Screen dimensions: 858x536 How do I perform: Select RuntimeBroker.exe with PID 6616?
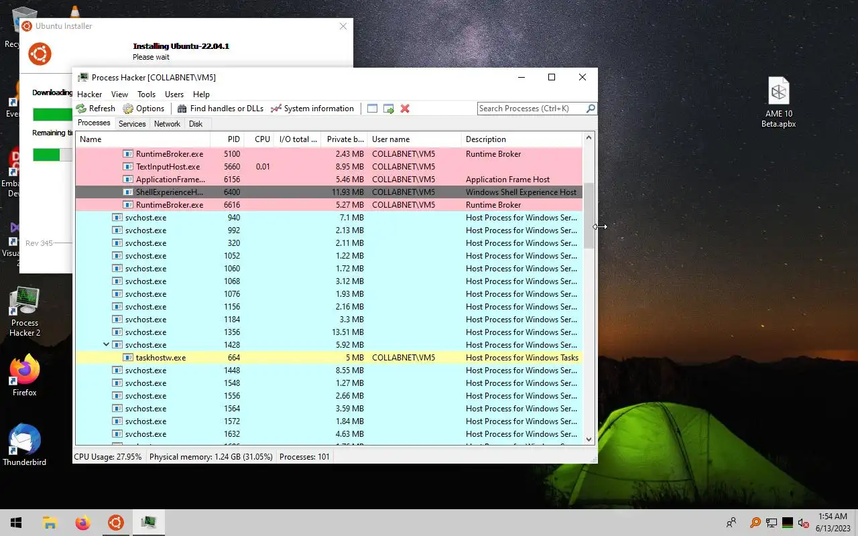[329, 205]
